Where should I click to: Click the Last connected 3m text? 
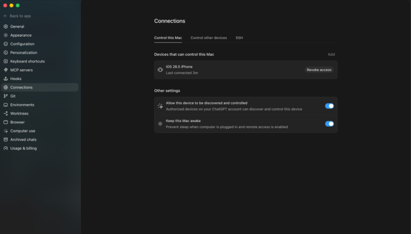[182, 73]
